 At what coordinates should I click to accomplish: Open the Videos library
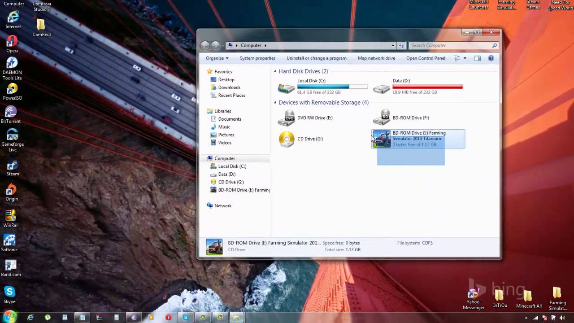click(225, 143)
